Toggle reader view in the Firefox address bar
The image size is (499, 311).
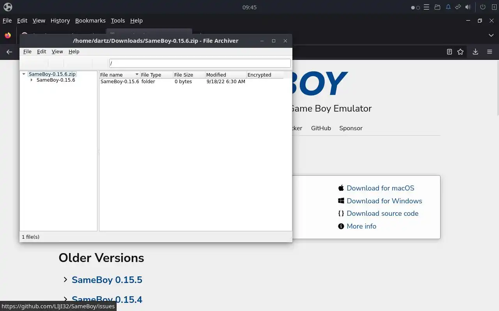click(449, 52)
